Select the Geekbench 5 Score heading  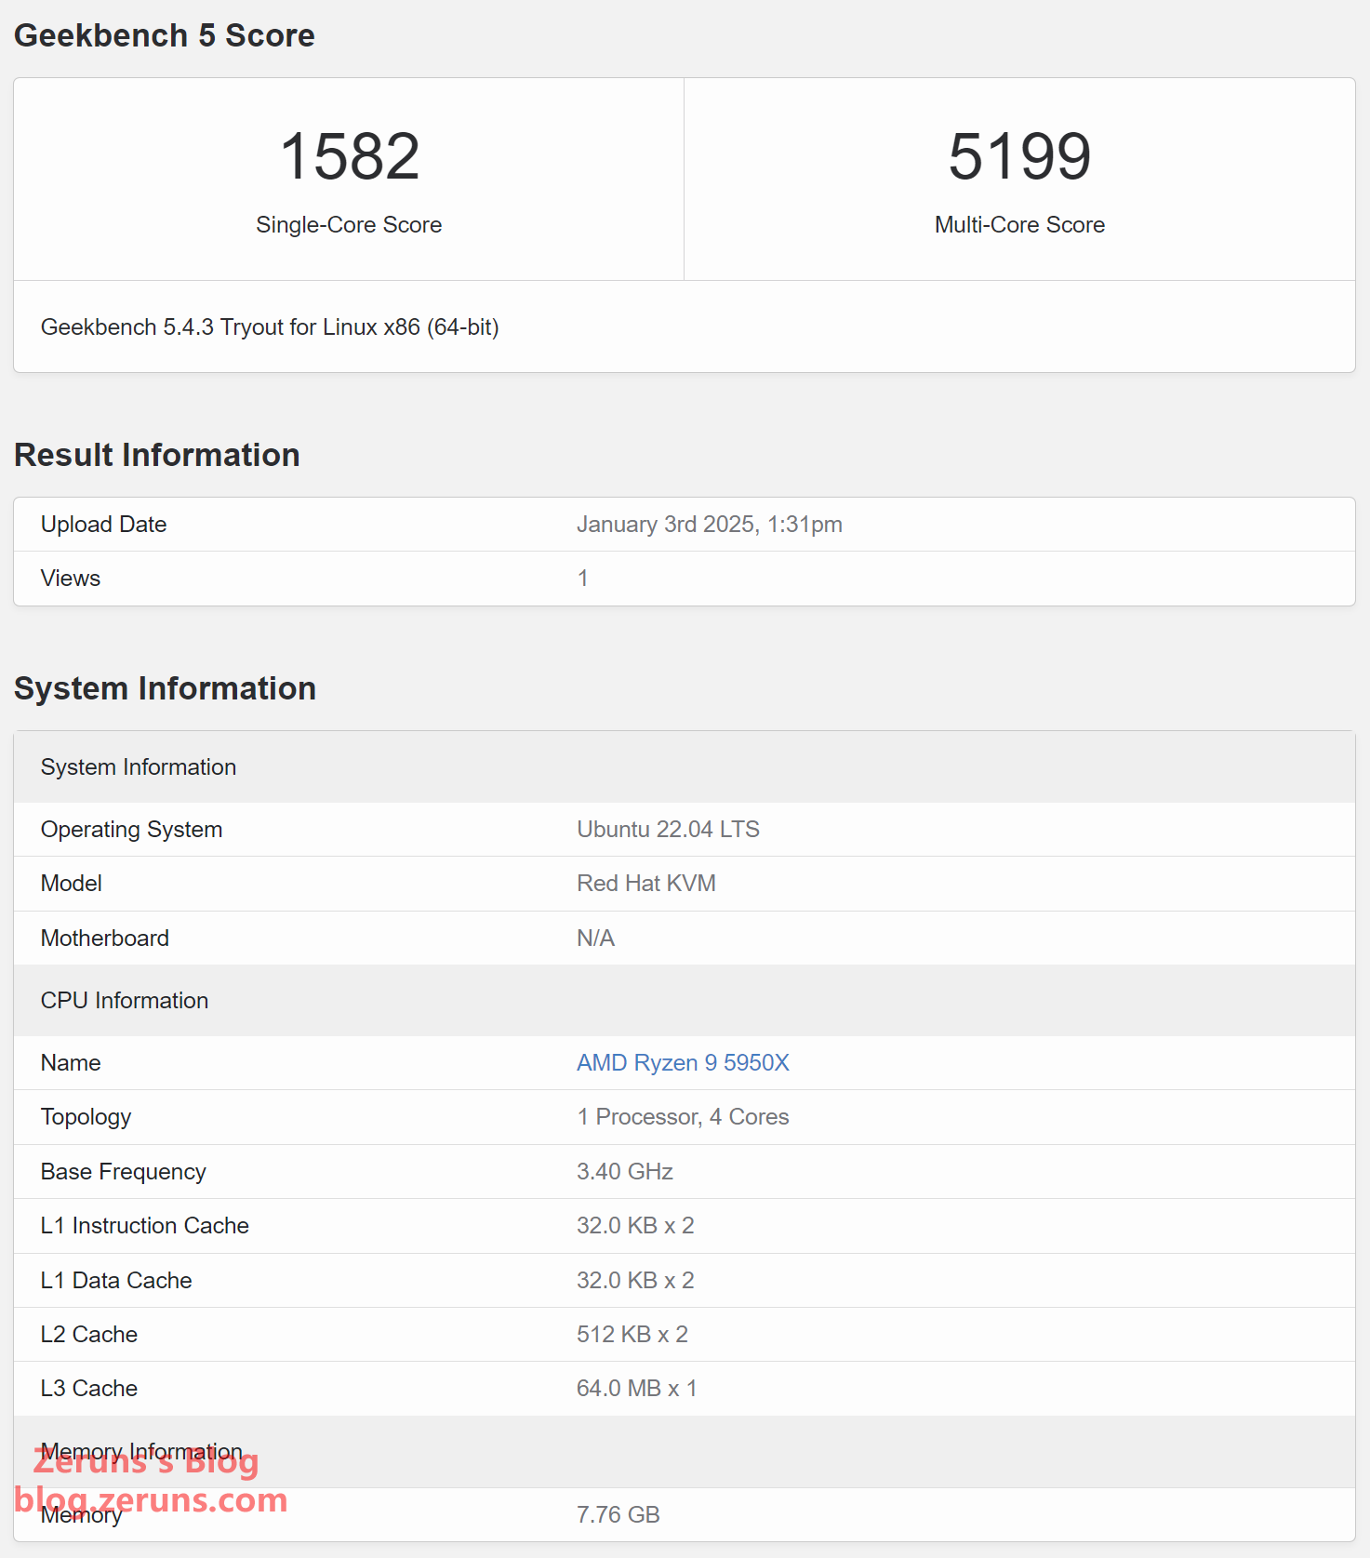(x=164, y=35)
